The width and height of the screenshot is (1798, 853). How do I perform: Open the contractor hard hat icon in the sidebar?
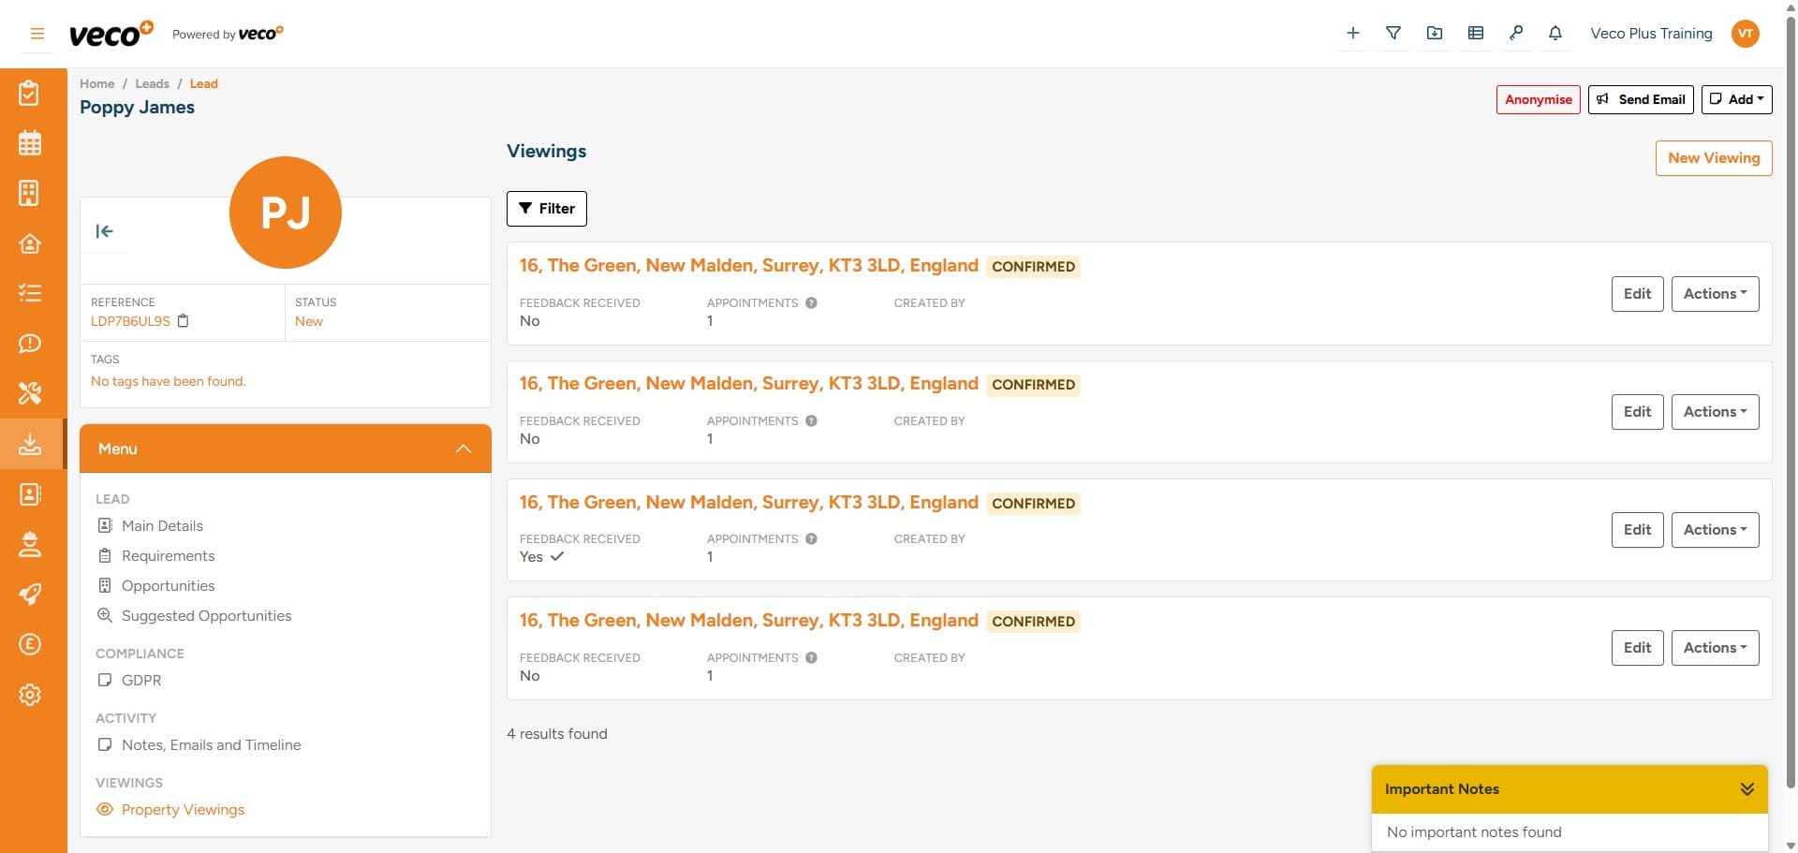click(x=30, y=544)
